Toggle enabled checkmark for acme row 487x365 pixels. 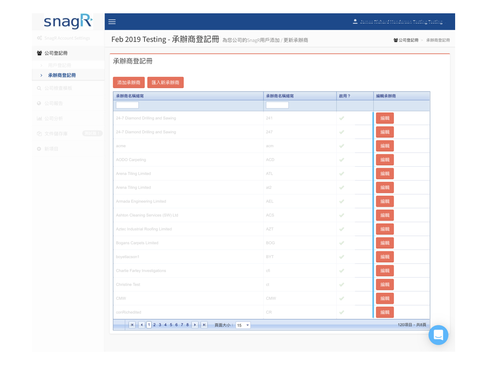click(x=341, y=146)
